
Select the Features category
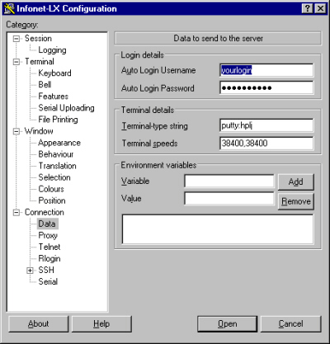pos(54,97)
